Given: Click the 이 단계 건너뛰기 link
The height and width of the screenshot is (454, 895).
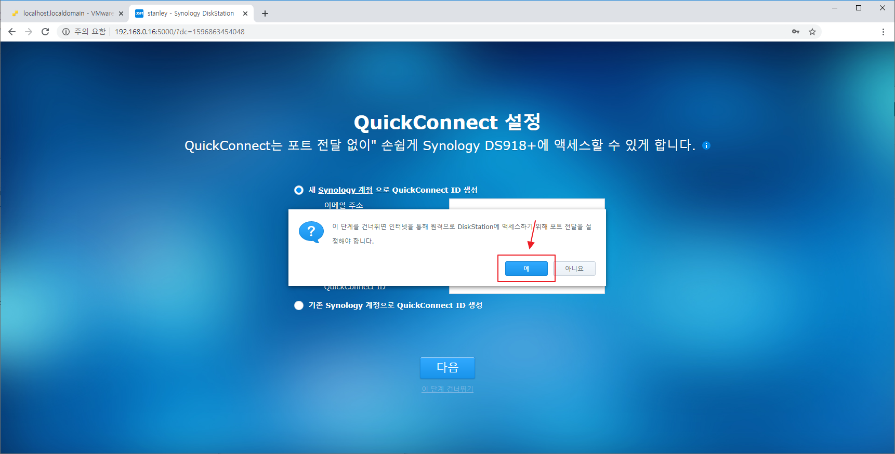Looking at the screenshot, I should pos(447,389).
